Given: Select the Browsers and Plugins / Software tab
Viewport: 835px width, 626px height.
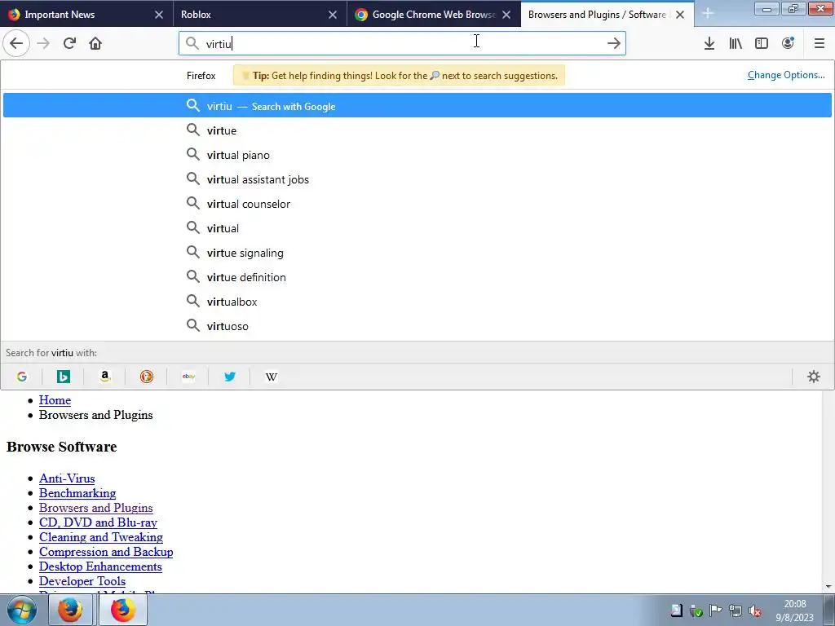Looking at the screenshot, I should click(607, 15).
